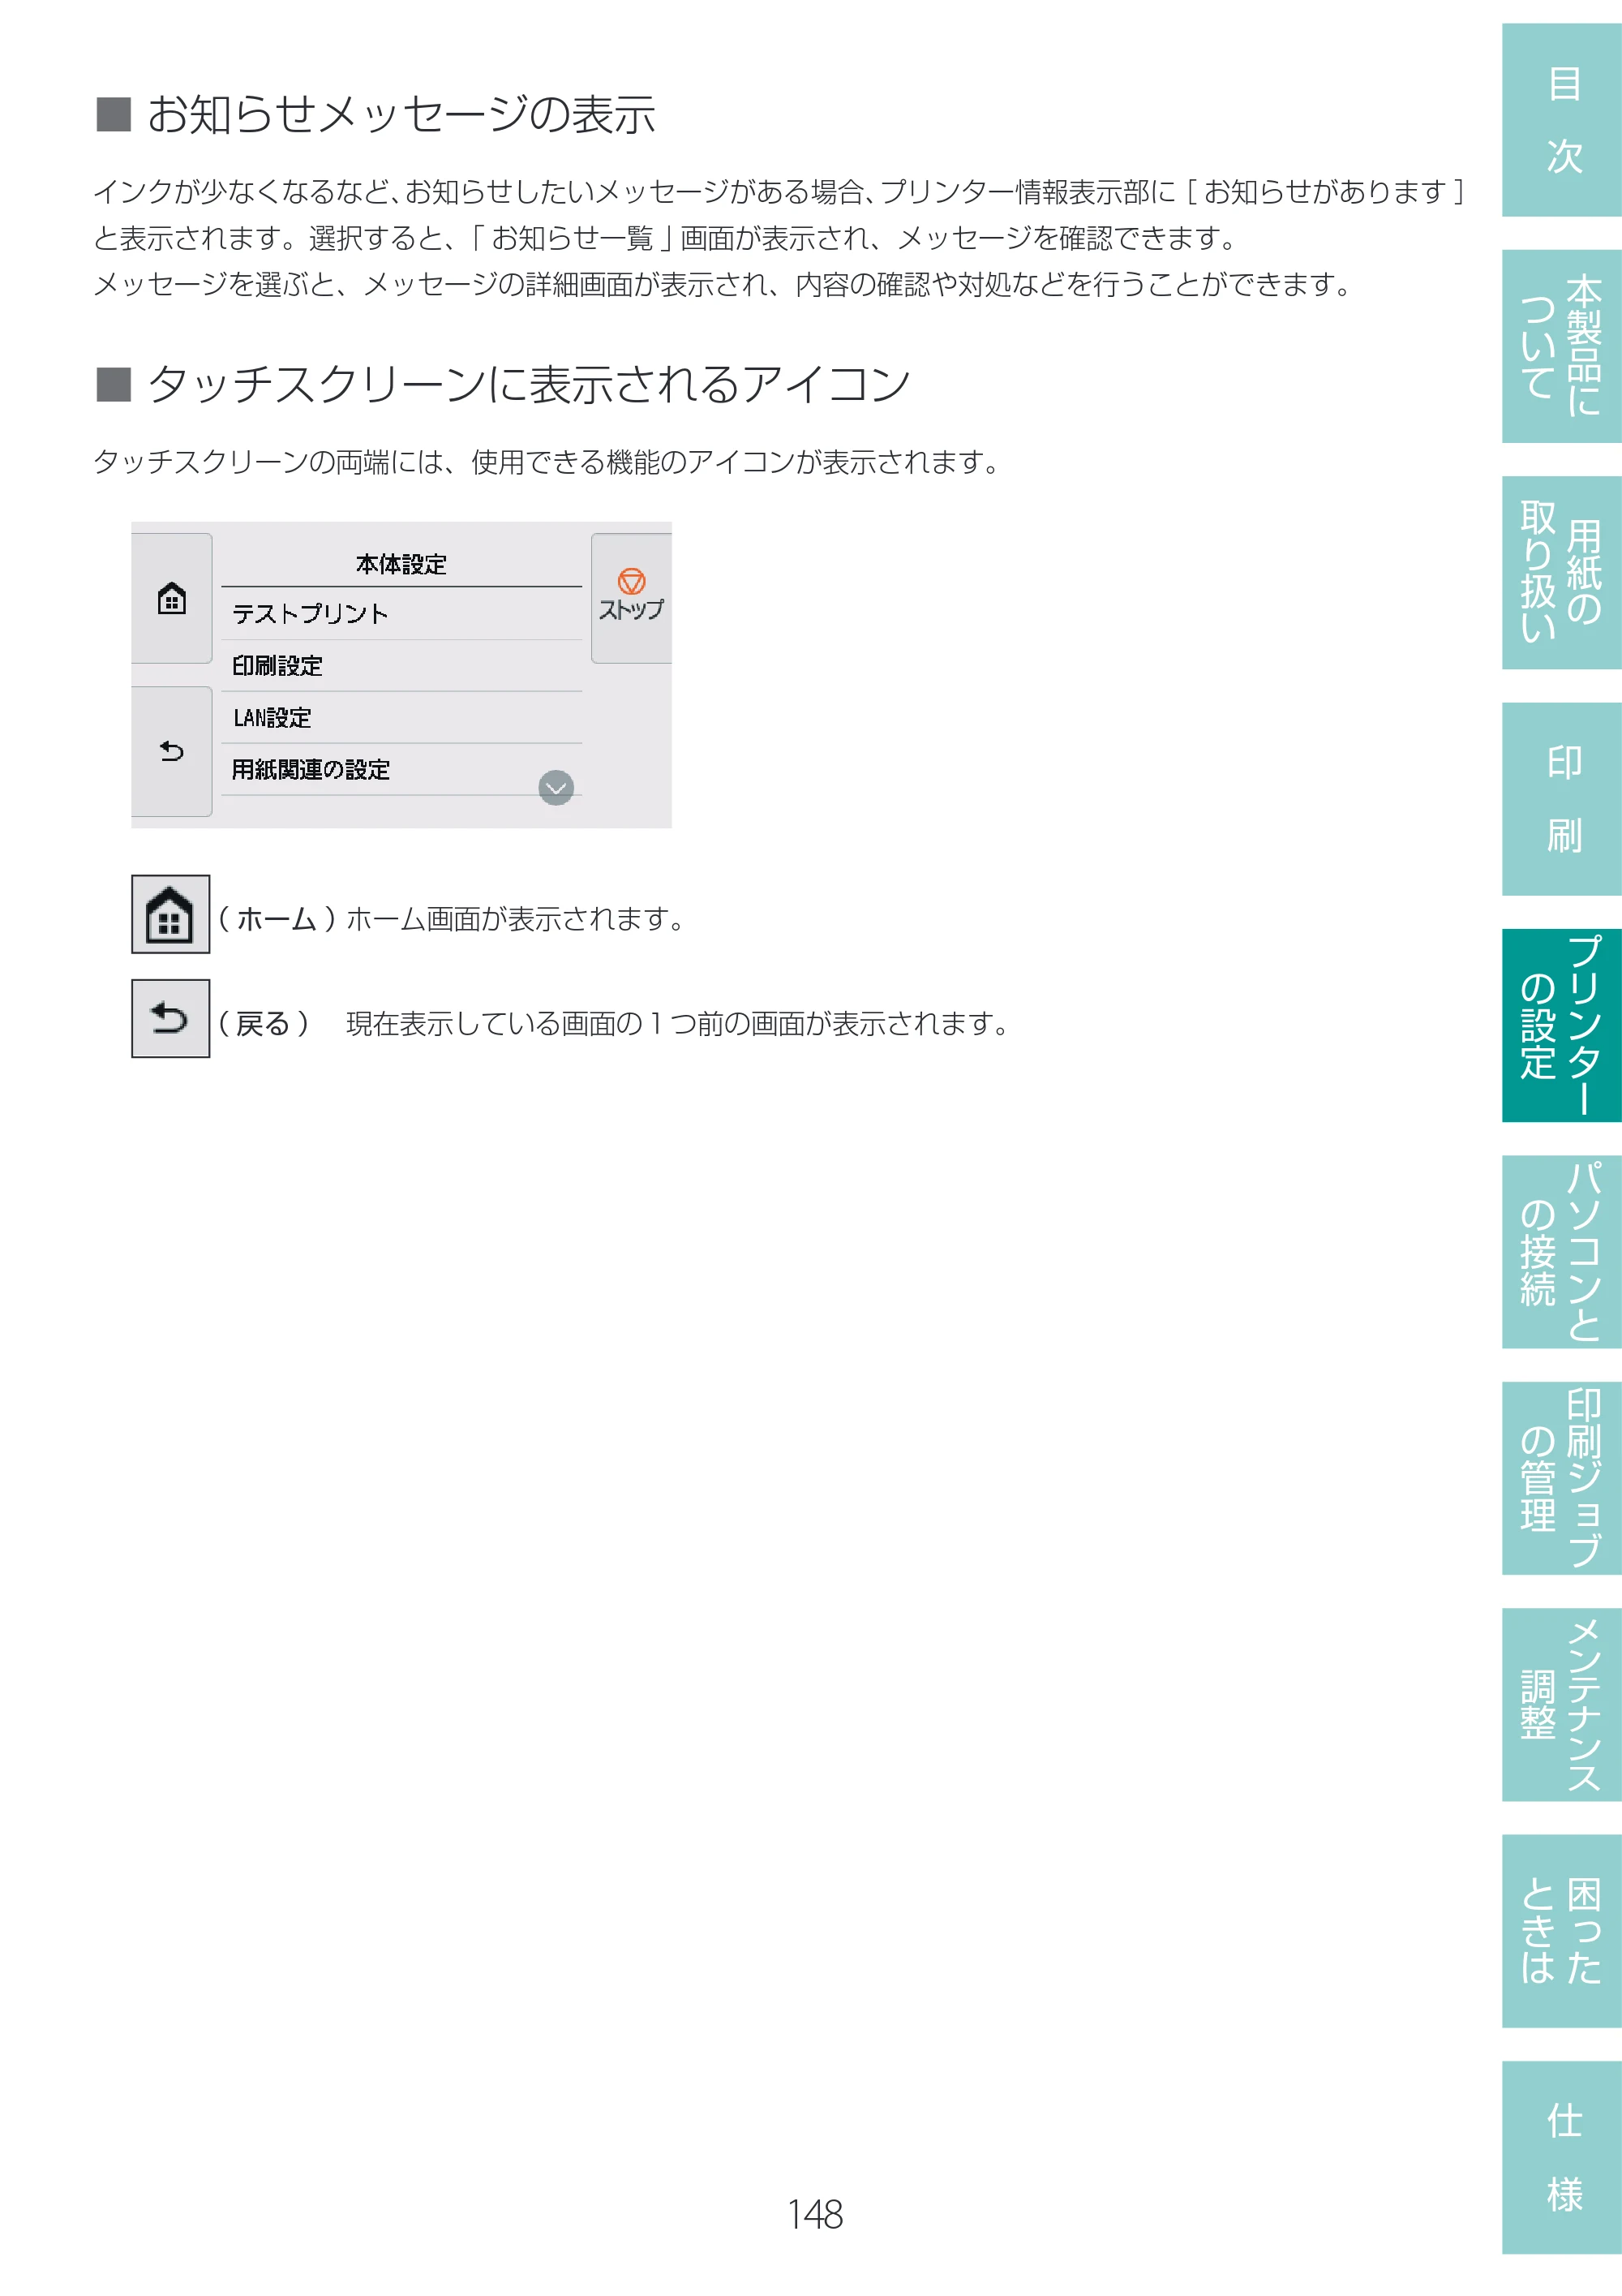
Task: Tap the orange ストップ stop button
Action: [632, 597]
